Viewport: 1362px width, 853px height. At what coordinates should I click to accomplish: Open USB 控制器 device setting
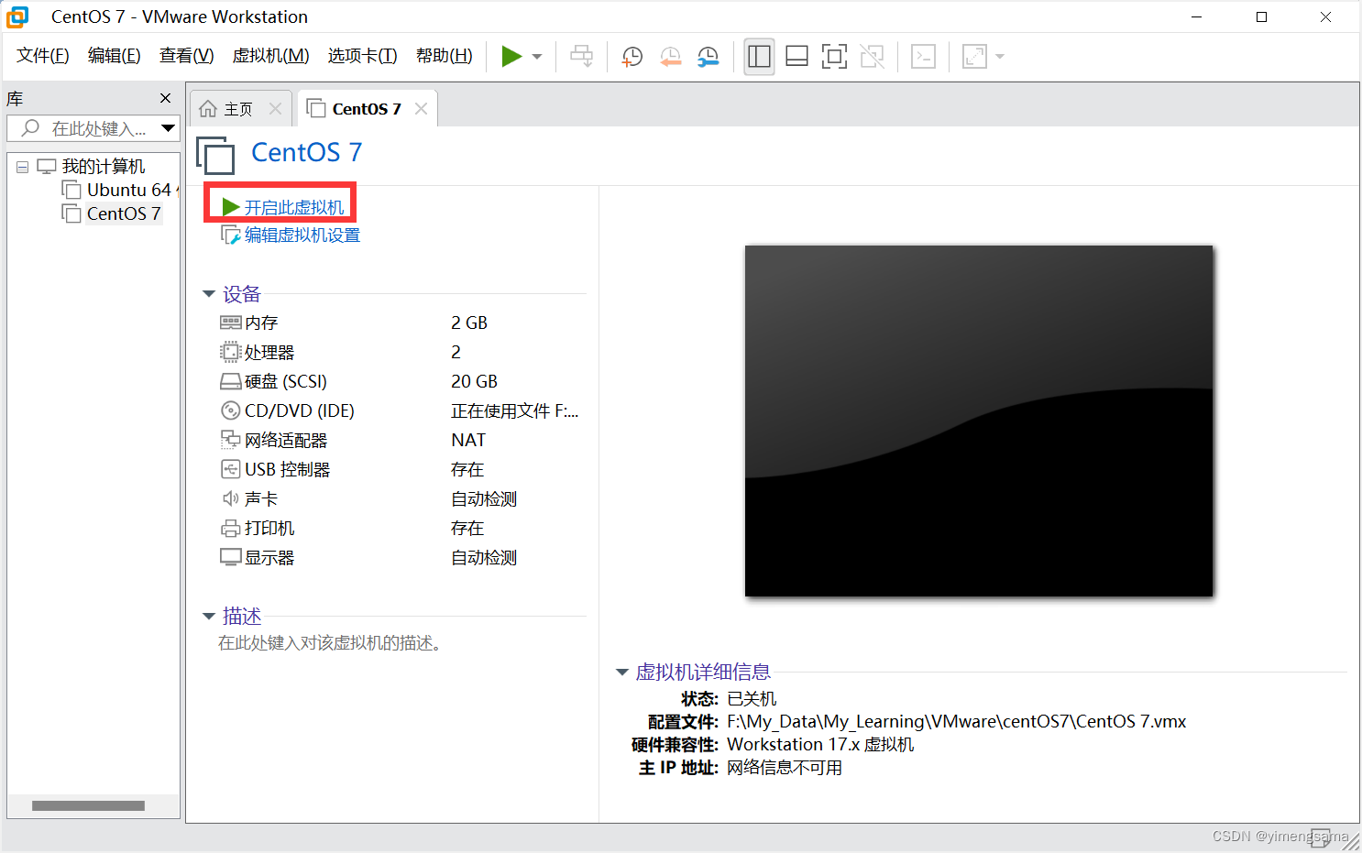pyautogui.click(x=275, y=469)
